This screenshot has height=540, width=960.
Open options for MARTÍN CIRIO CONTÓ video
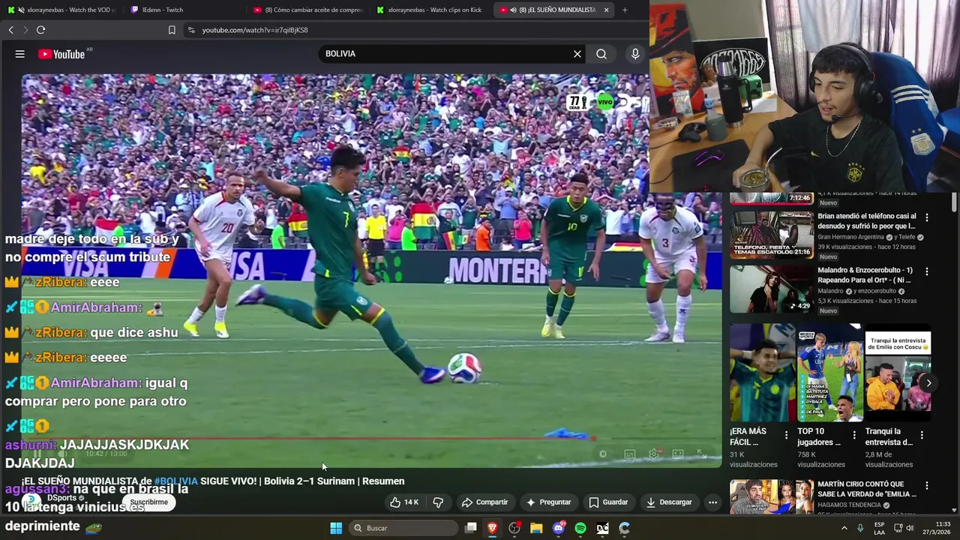[927, 486]
